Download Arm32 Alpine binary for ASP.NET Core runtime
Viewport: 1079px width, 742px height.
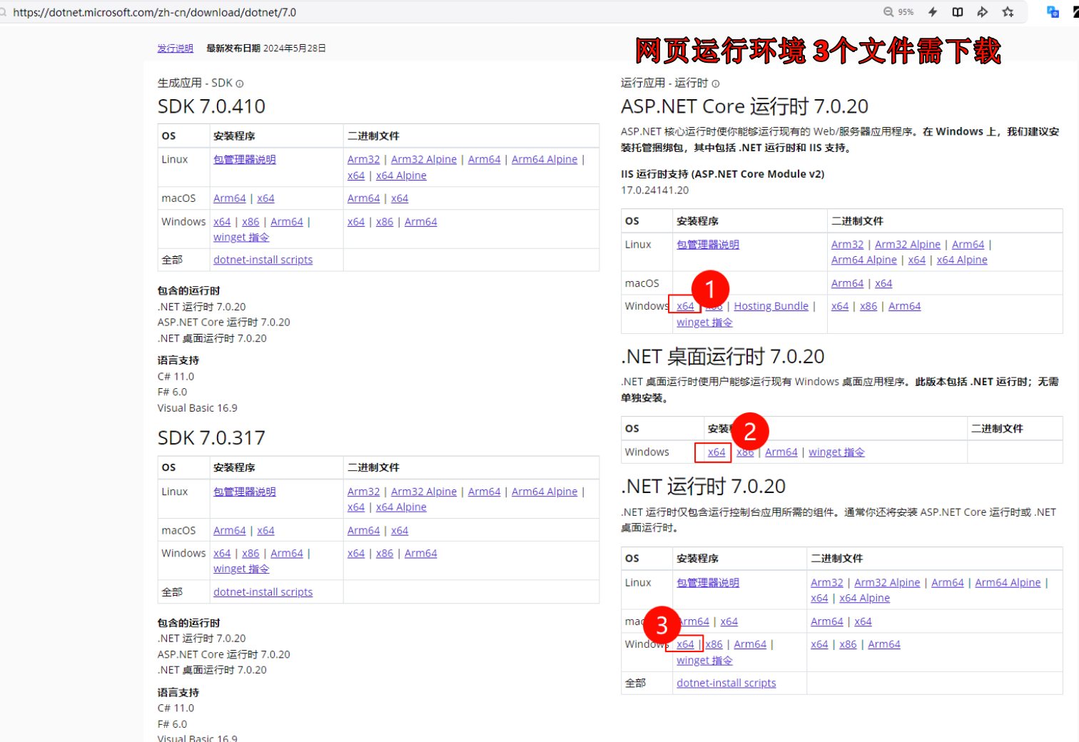[x=908, y=245]
